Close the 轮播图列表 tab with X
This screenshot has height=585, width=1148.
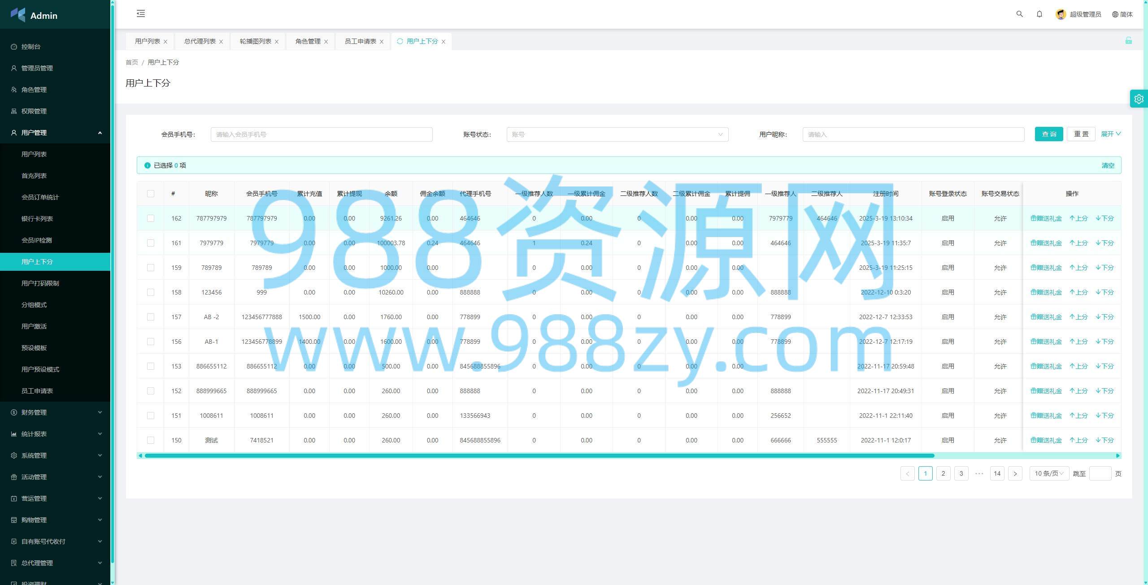(x=277, y=42)
